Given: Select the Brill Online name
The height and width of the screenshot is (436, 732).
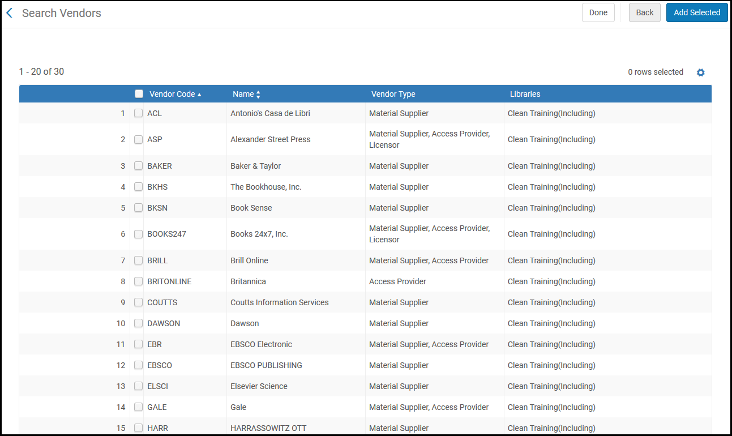Looking at the screenshot, I should (x=249, y=260).
